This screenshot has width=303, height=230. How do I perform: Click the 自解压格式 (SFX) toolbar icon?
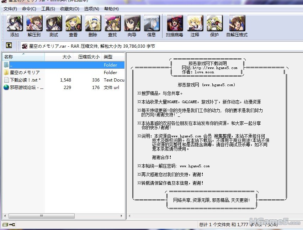pos(237,26)
